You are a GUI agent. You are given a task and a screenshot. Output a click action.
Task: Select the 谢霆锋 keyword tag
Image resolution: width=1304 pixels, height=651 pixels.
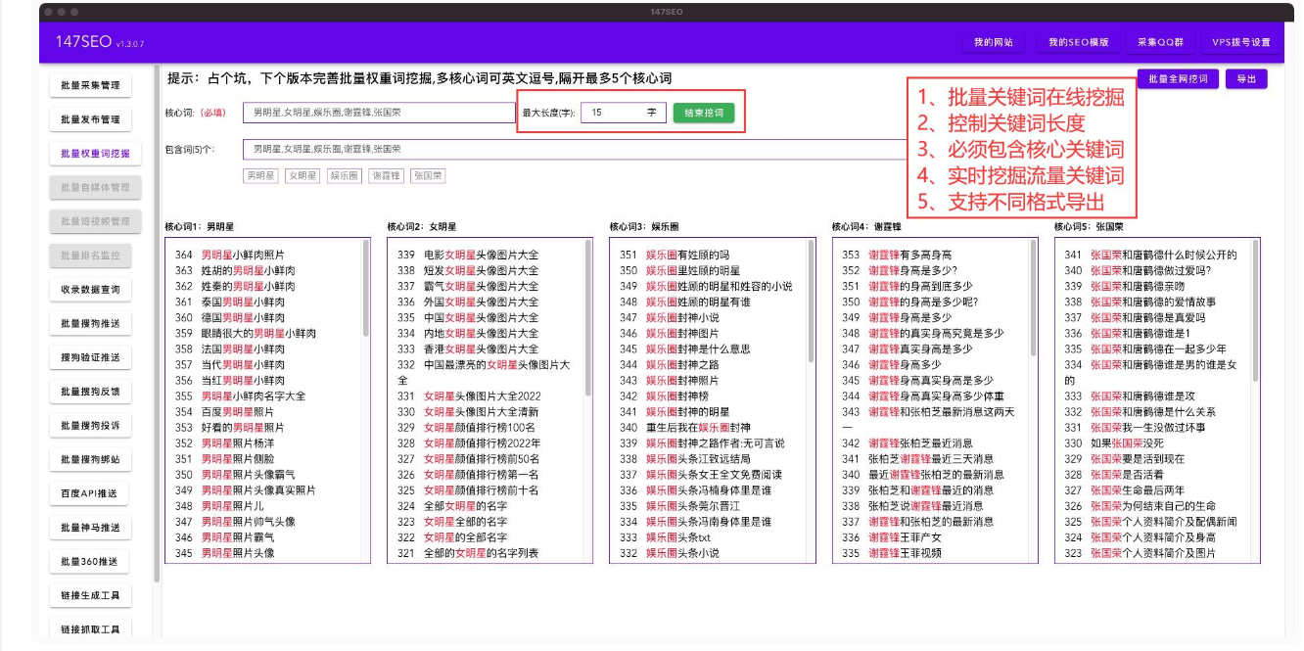click(385, 176)
